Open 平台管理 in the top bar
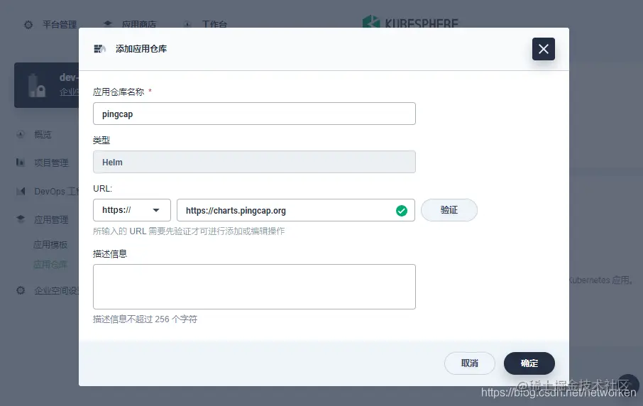The height and width of the screenshot is (406, 643). [60, 24]
